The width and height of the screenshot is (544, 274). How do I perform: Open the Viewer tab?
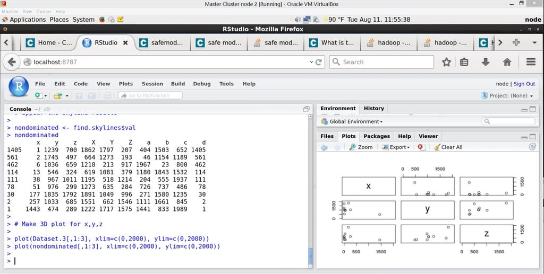428,136
